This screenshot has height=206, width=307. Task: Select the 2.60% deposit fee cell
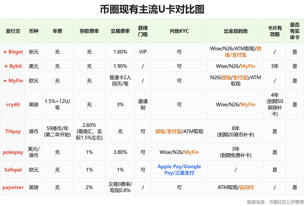tap(89, 131)
